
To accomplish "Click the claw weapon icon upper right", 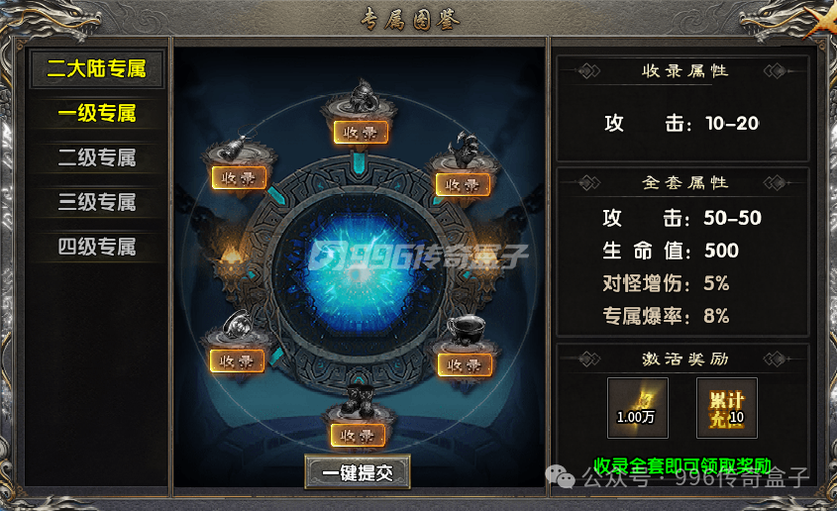I will coord(464,149).
